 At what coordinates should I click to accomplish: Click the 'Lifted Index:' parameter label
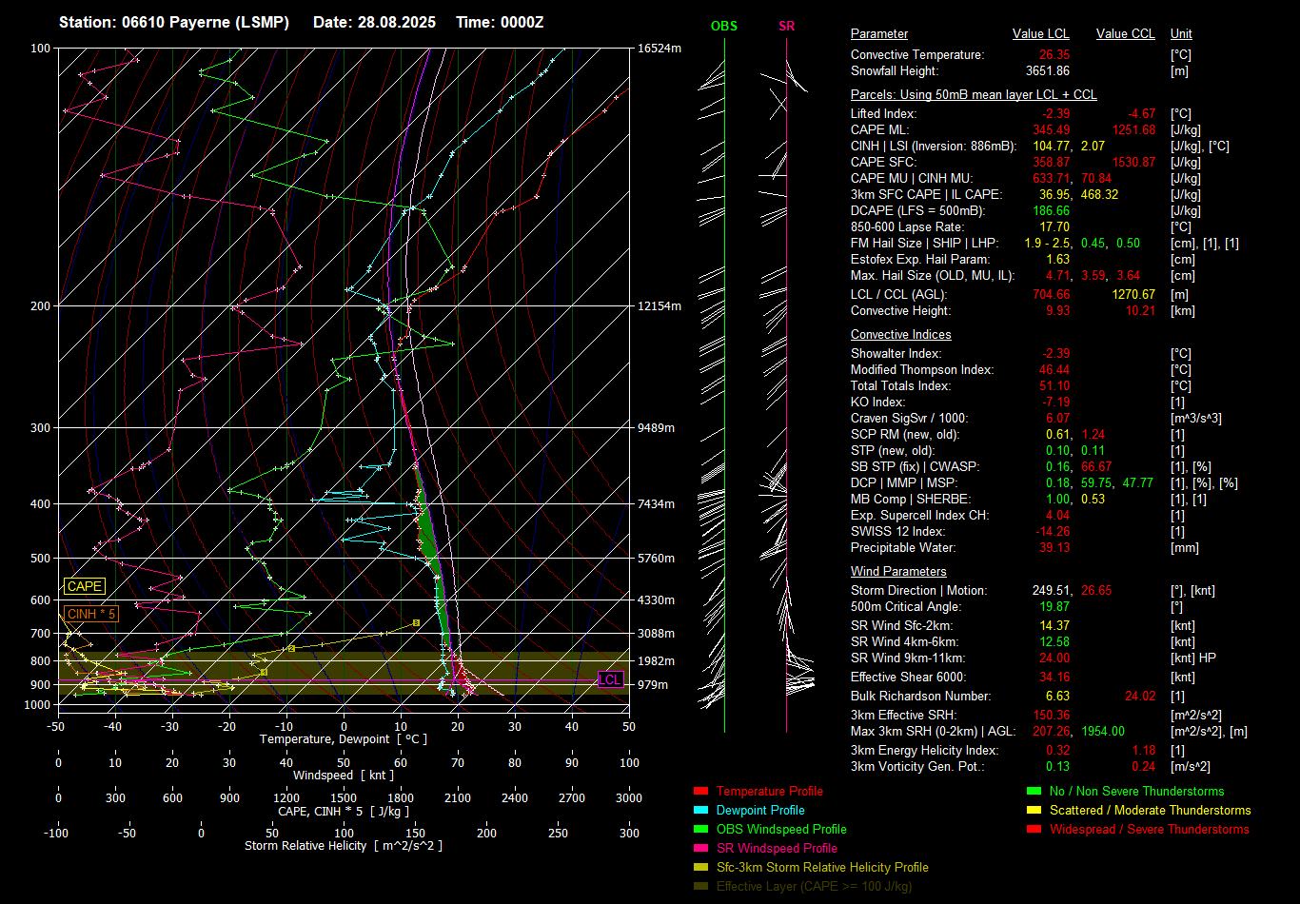click(x=884, y=114)
